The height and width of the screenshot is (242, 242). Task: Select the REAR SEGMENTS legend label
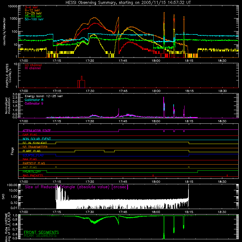pyautogui.click(x=40, y=236)
